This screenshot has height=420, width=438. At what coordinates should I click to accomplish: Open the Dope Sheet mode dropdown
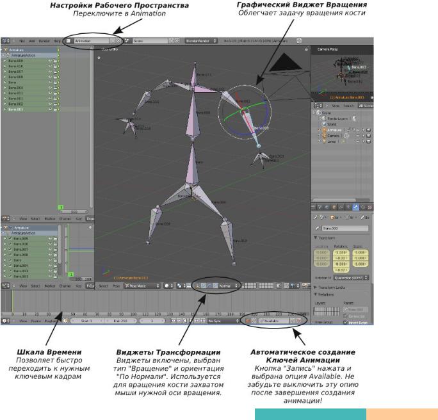90,219
